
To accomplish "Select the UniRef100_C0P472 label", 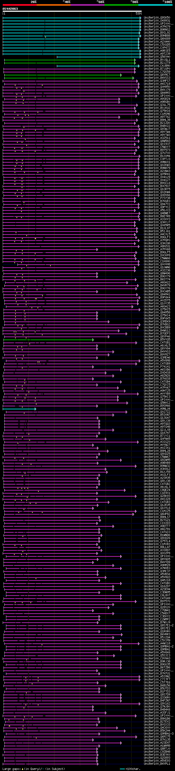I will click(157, 48).
